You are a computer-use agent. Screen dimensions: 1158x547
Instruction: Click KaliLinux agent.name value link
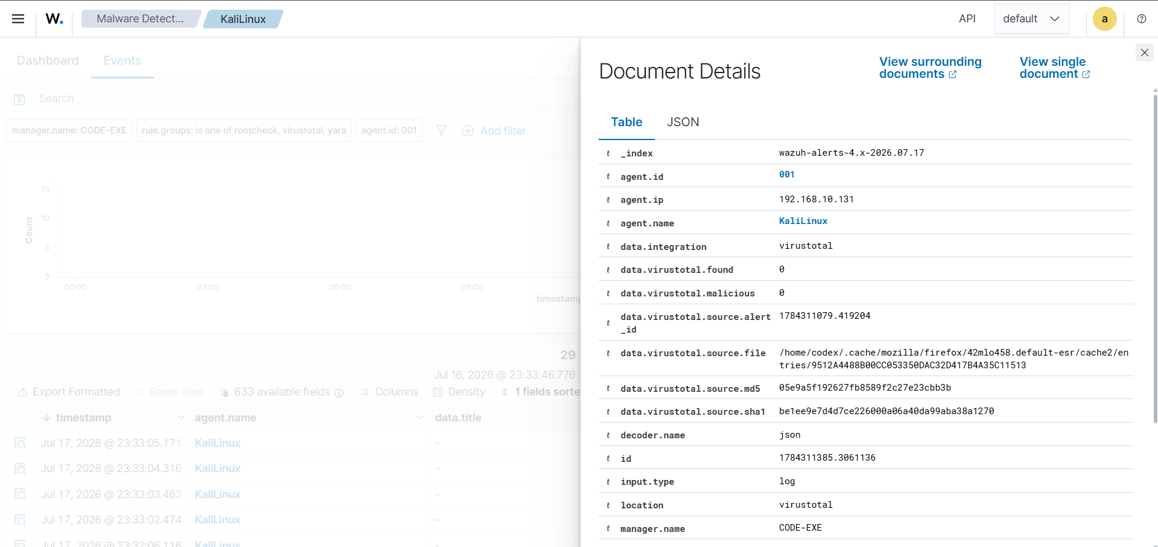coord(803,221)
